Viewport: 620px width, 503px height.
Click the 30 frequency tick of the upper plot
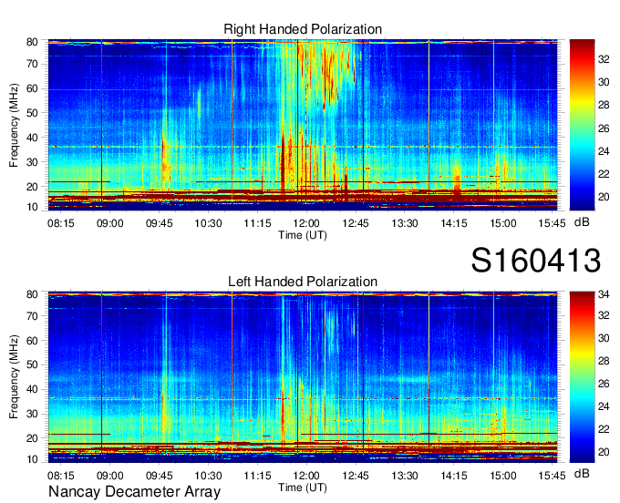pyautogui.click(x=32, y=162)
